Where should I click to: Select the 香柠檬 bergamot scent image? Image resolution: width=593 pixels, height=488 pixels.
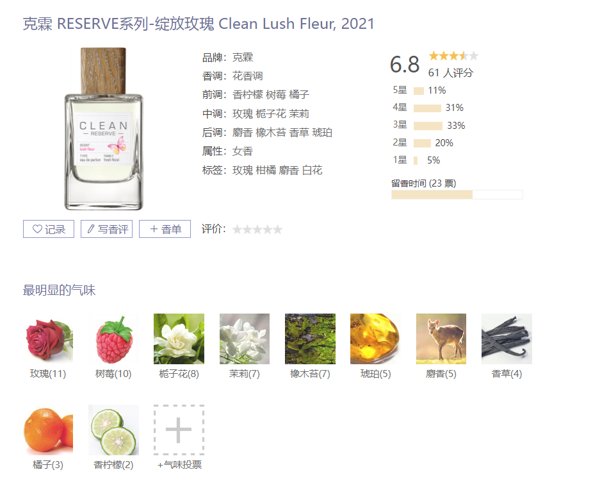pyautogui.click(x=113, y=430)
